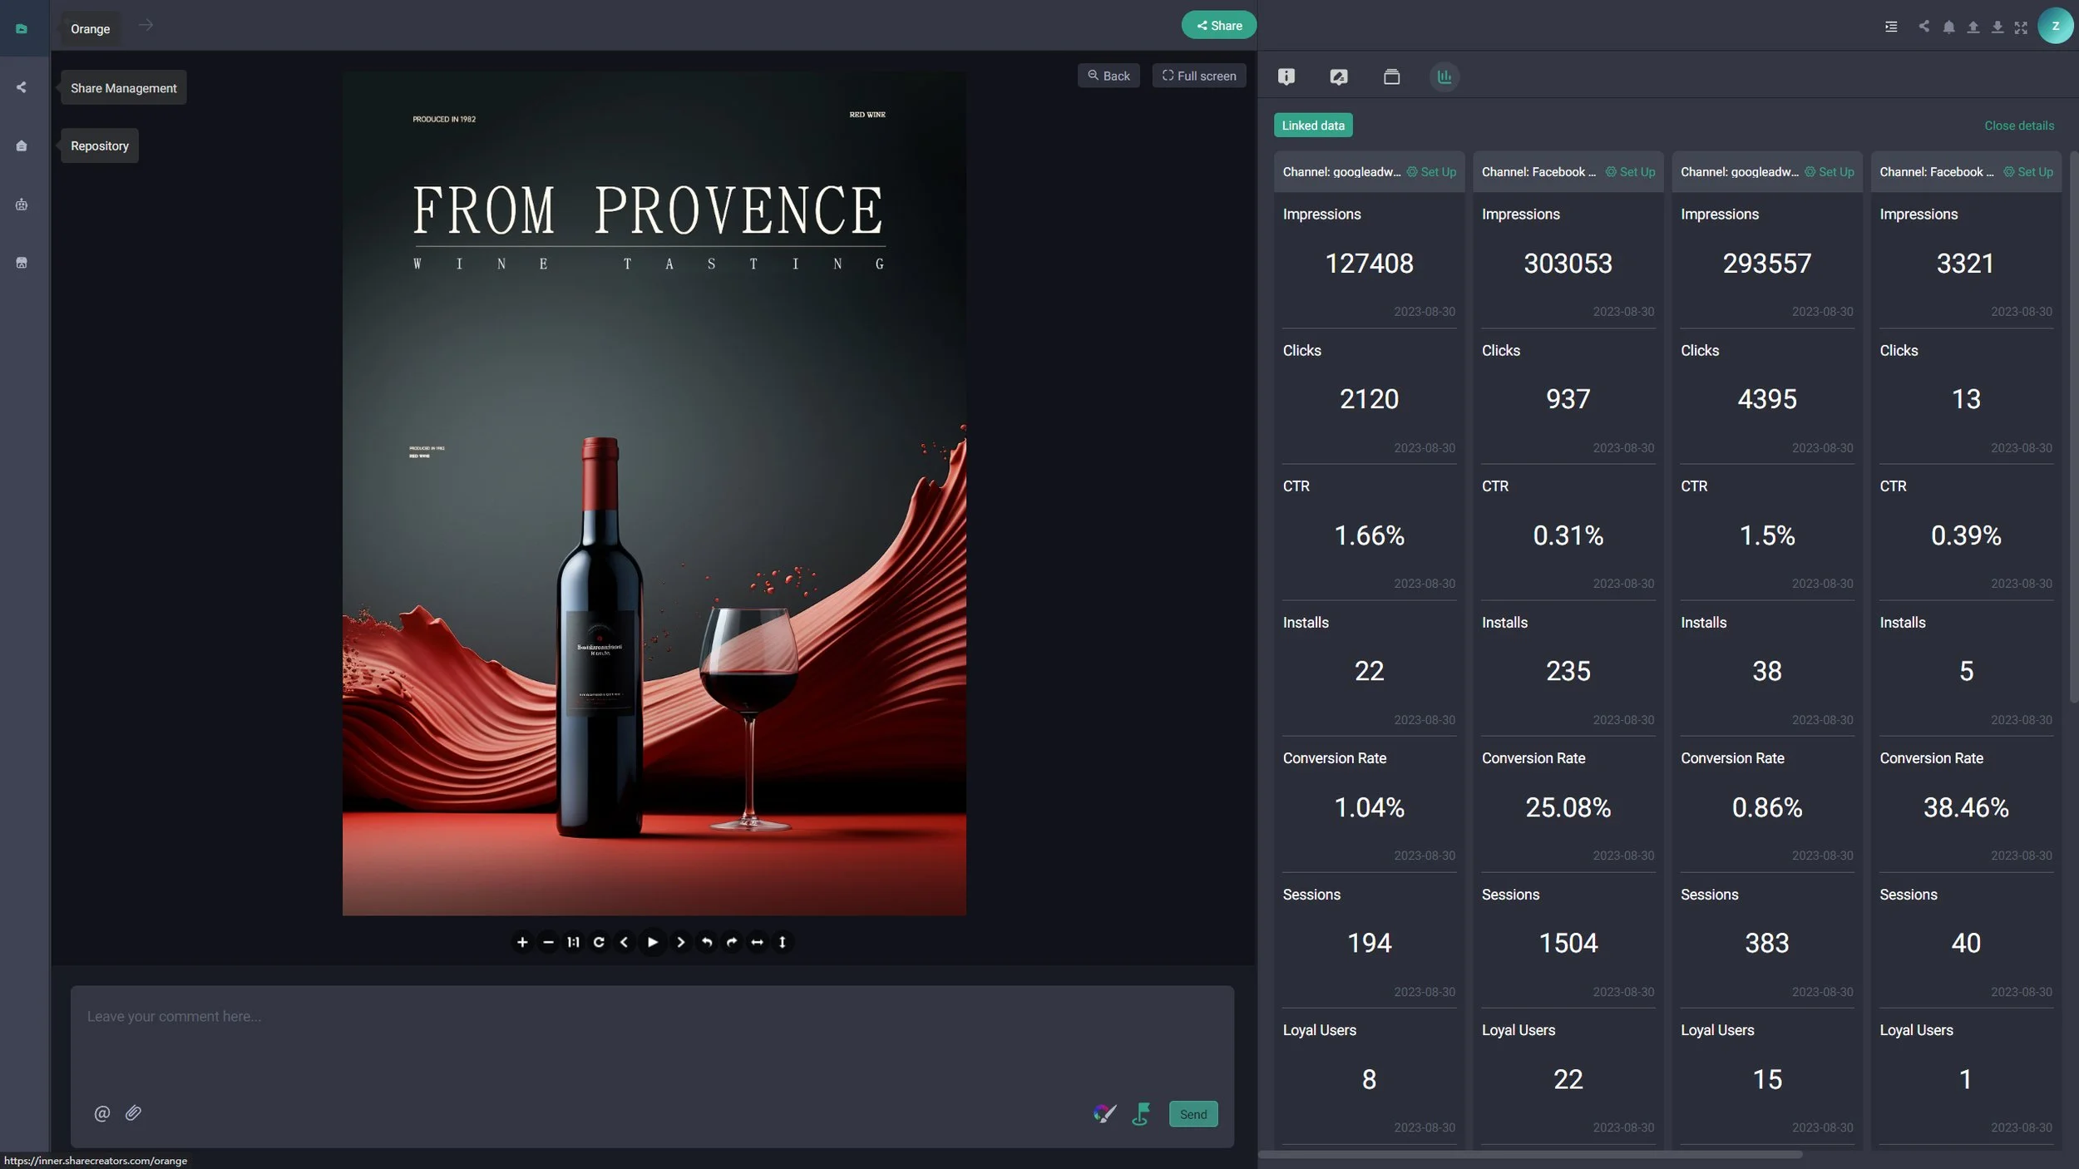
Task: Rotate the image clockwise
Action: click(x=732, y=942)
